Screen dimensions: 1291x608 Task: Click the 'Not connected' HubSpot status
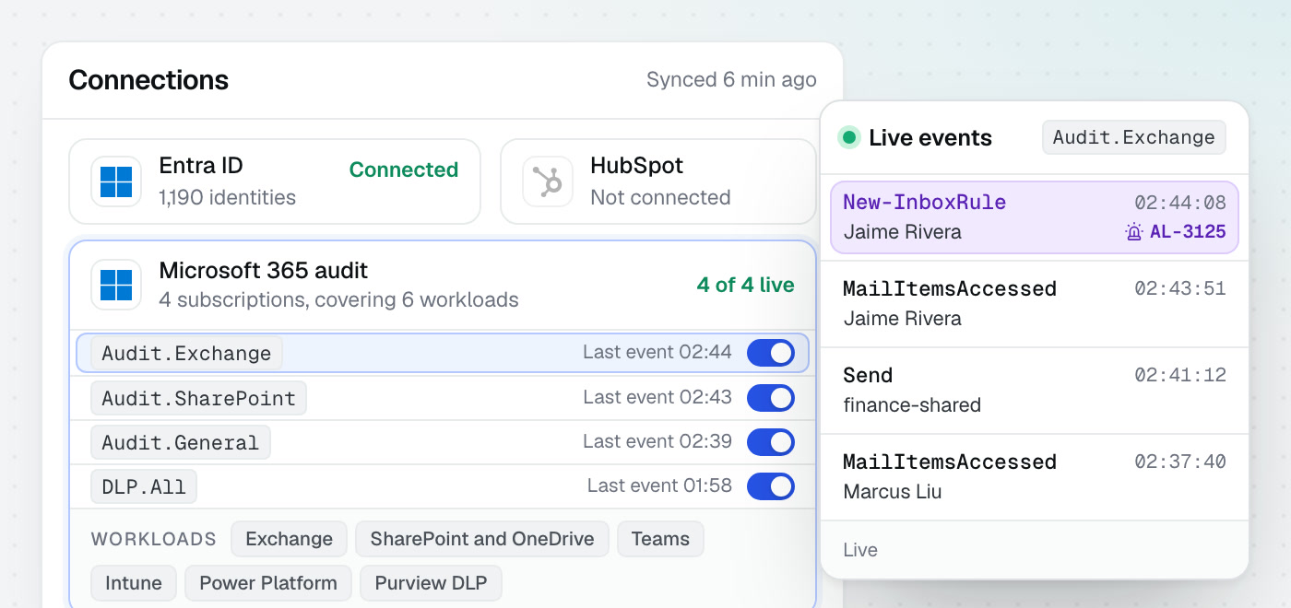pyautogui.click(x=660, y=197)
